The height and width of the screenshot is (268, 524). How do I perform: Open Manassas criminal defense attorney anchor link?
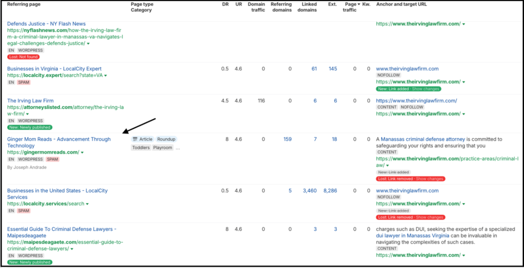click(x=423, y=139)
